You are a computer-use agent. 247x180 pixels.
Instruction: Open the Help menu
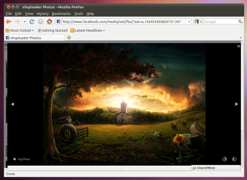click(90, 14)
